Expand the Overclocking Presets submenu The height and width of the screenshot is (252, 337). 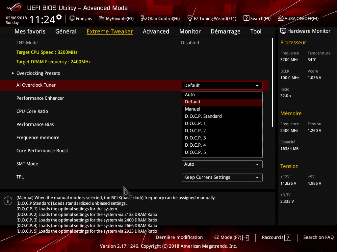tap(38, 73)
